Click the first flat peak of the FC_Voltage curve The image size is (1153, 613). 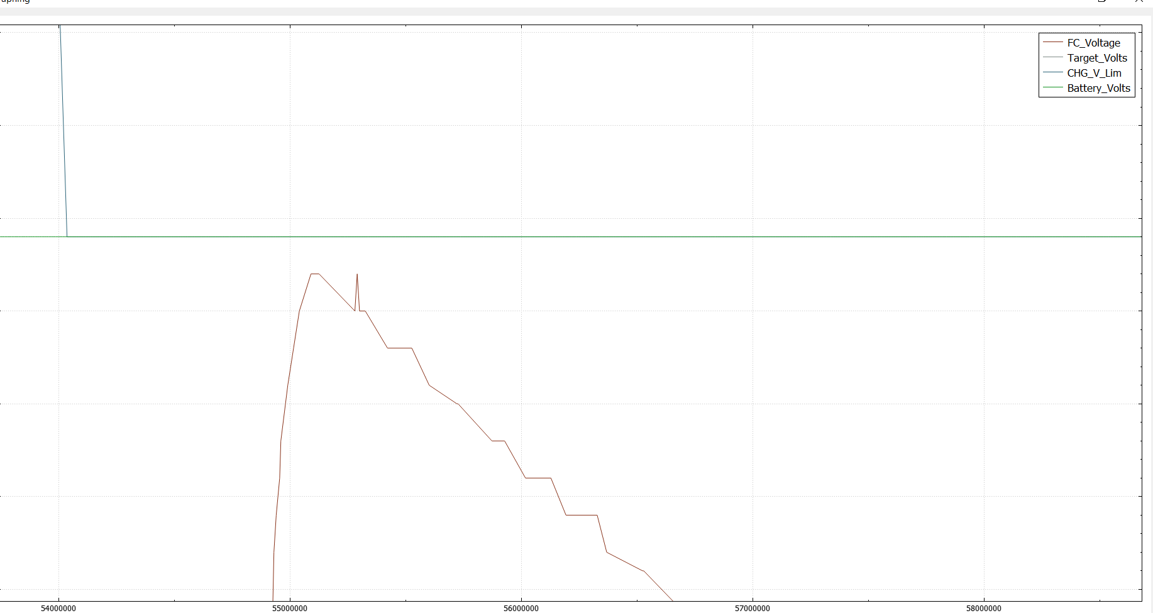pyautogui.click(x=315, y=274)
